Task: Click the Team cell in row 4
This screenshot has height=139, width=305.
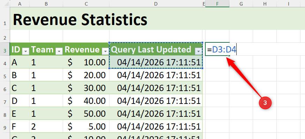Action: coord(46,62)
